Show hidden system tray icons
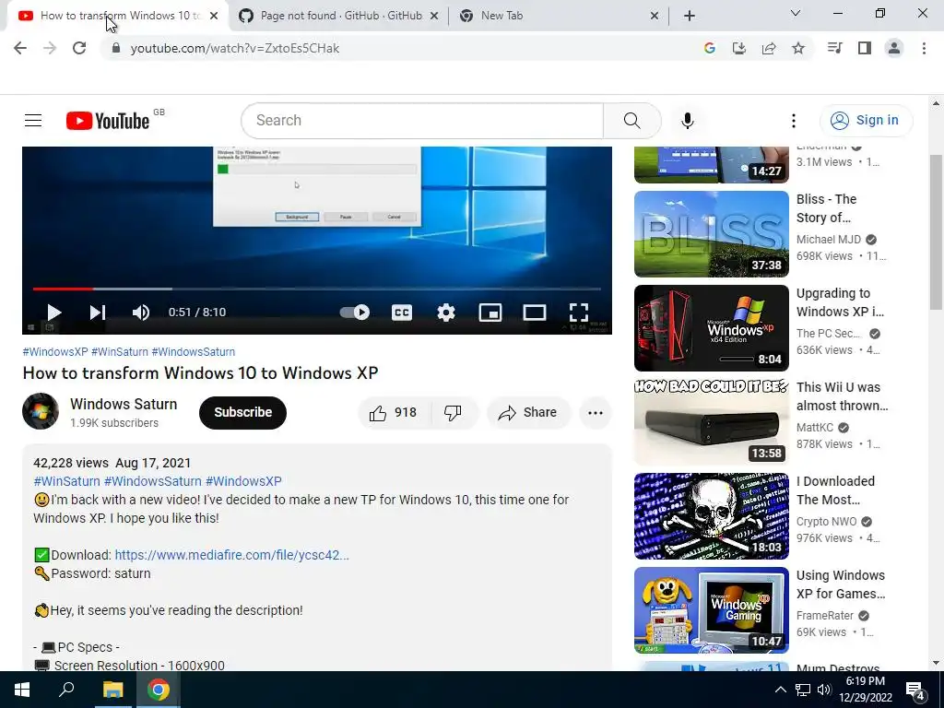The image size is (944, 708). tap(780, 690)
